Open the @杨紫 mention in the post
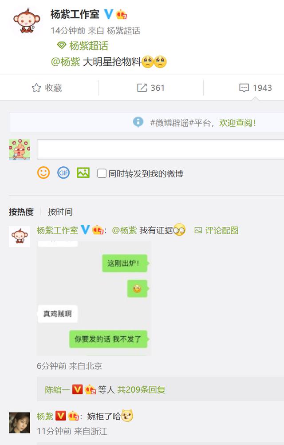284x445 pixels. (x=65, y=62)
